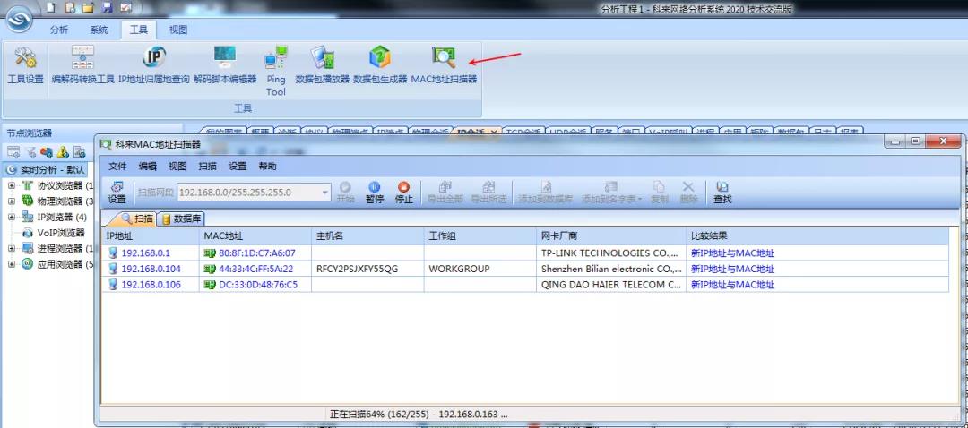Launch the 编解码转换工具
This screenshot has height=428, width=968.
[82, 65]
